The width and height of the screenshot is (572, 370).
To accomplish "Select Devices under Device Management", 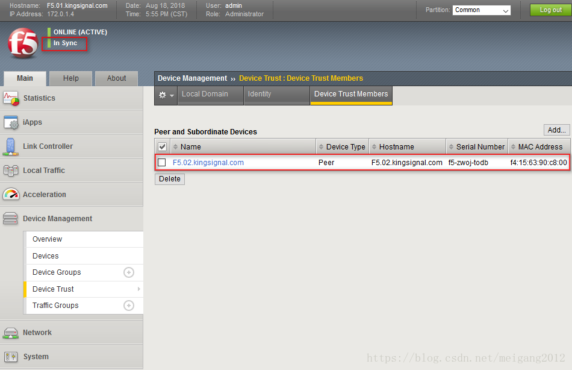I will 85,256.
